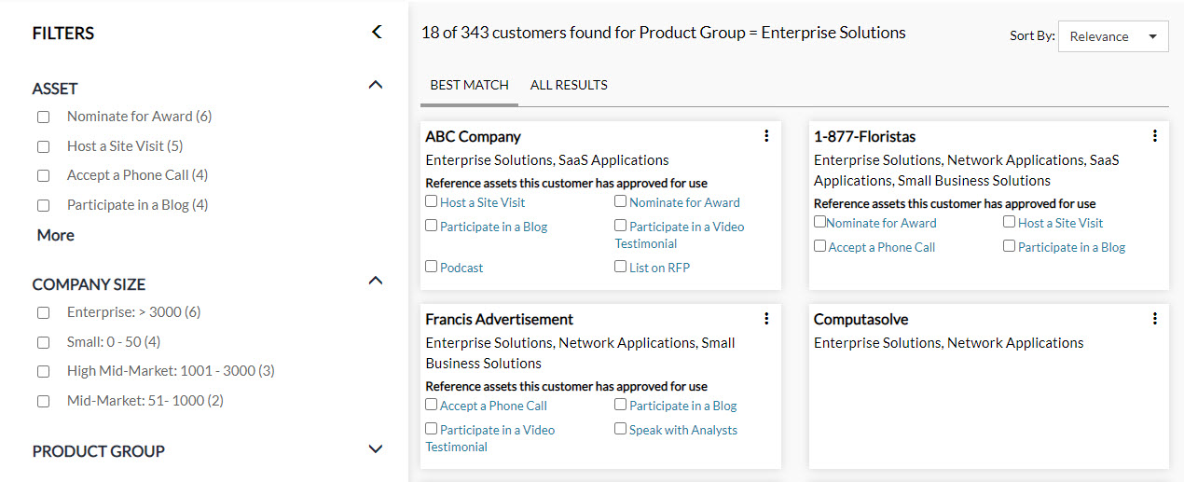This screenshot has height=482, width=1184.
Task: Open the Computasolve customer card title
Action: (860, 320)
